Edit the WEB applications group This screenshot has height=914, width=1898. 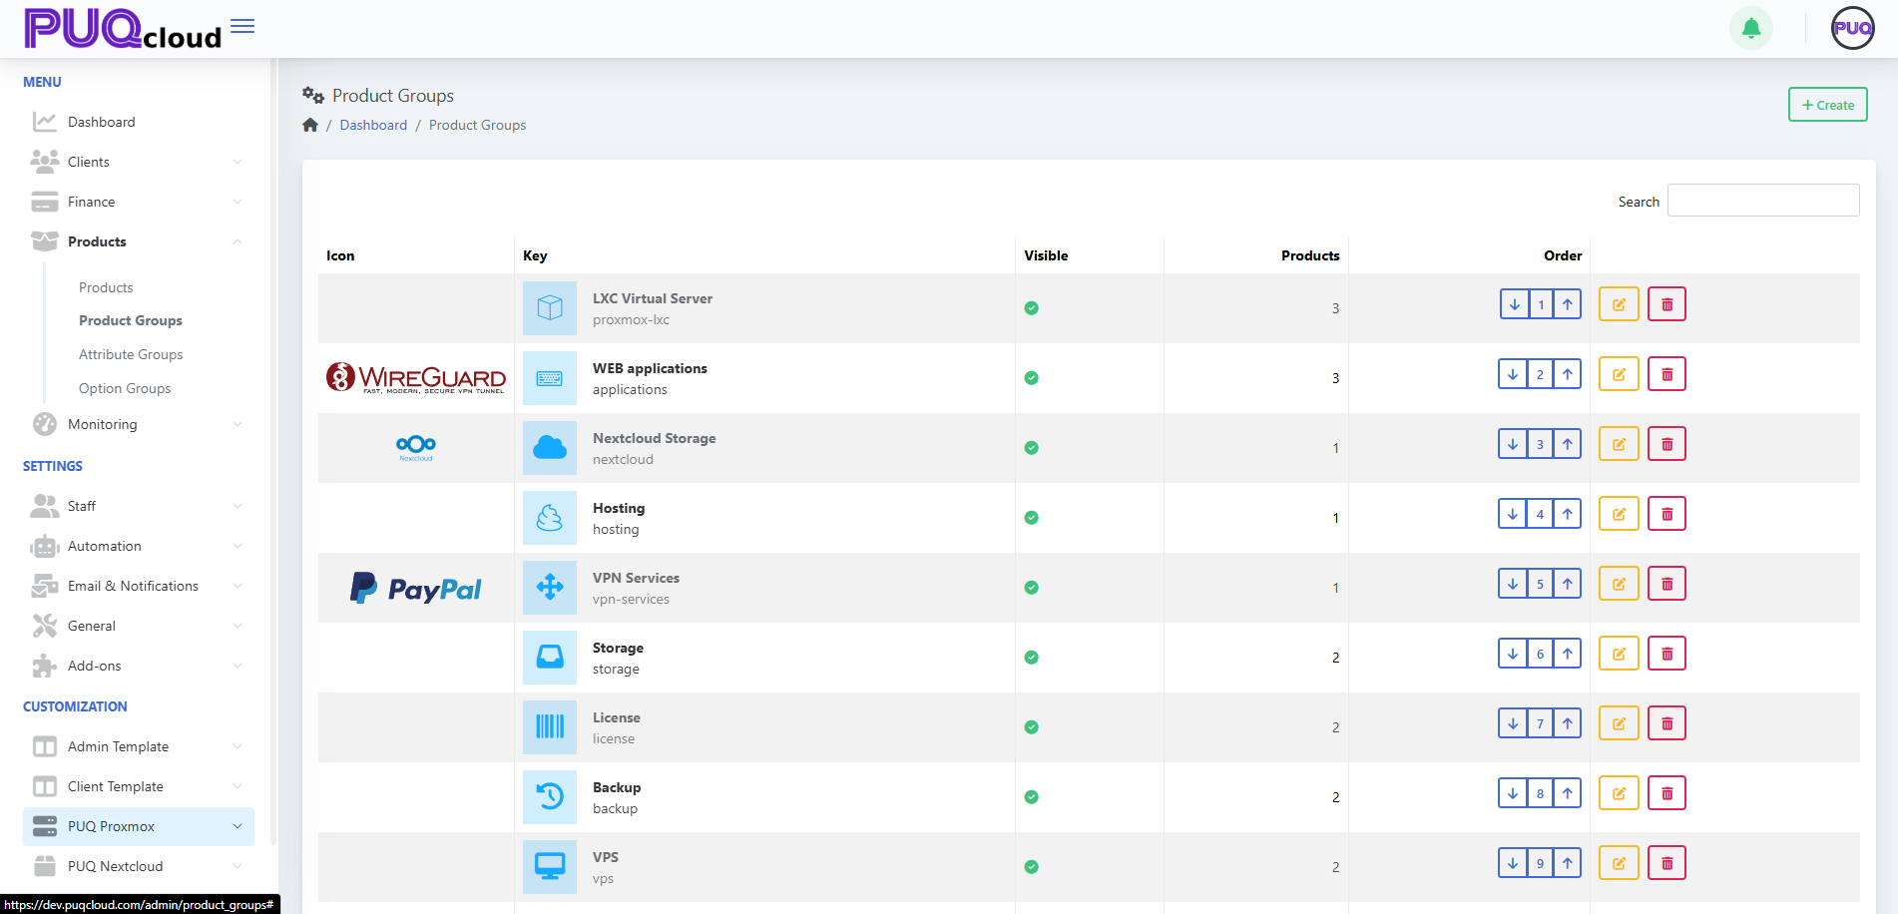click(1619, 374)
